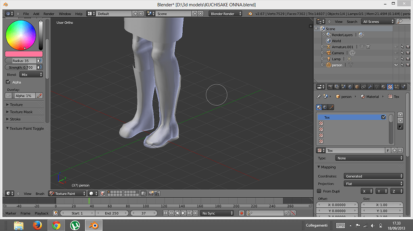413x231 pixels.
Task: Toggle face selection masking for painting
Action: tap(103, 194)
